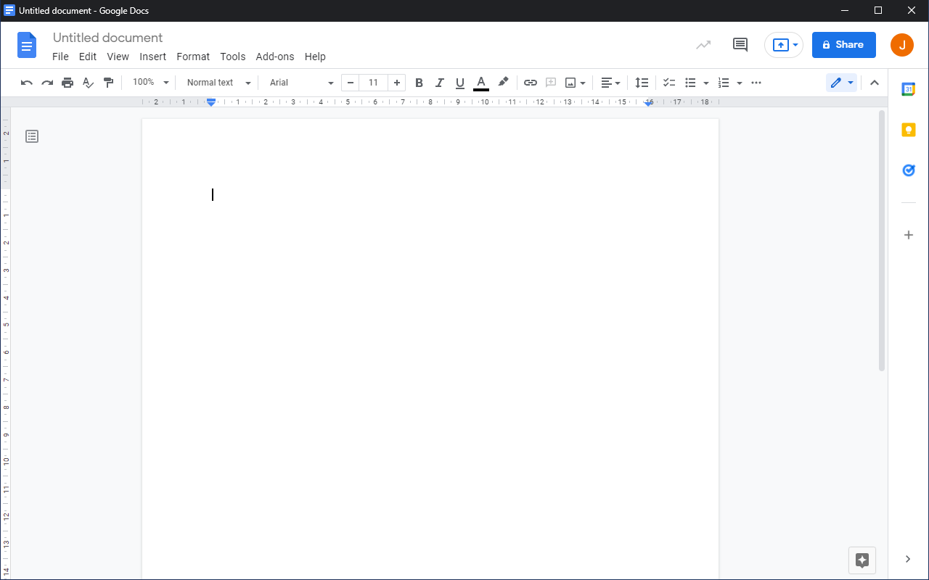Click the spelling and grammar check icon
Image resolution: width=929 pixels, height=580 pixels.
click(x=88, y=82)
